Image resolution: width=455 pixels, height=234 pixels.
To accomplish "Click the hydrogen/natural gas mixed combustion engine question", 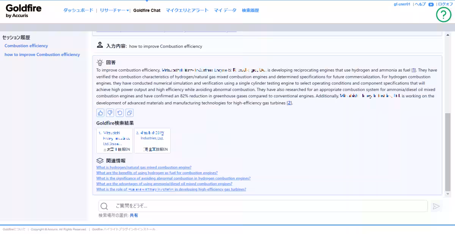I will pos(144,167).
